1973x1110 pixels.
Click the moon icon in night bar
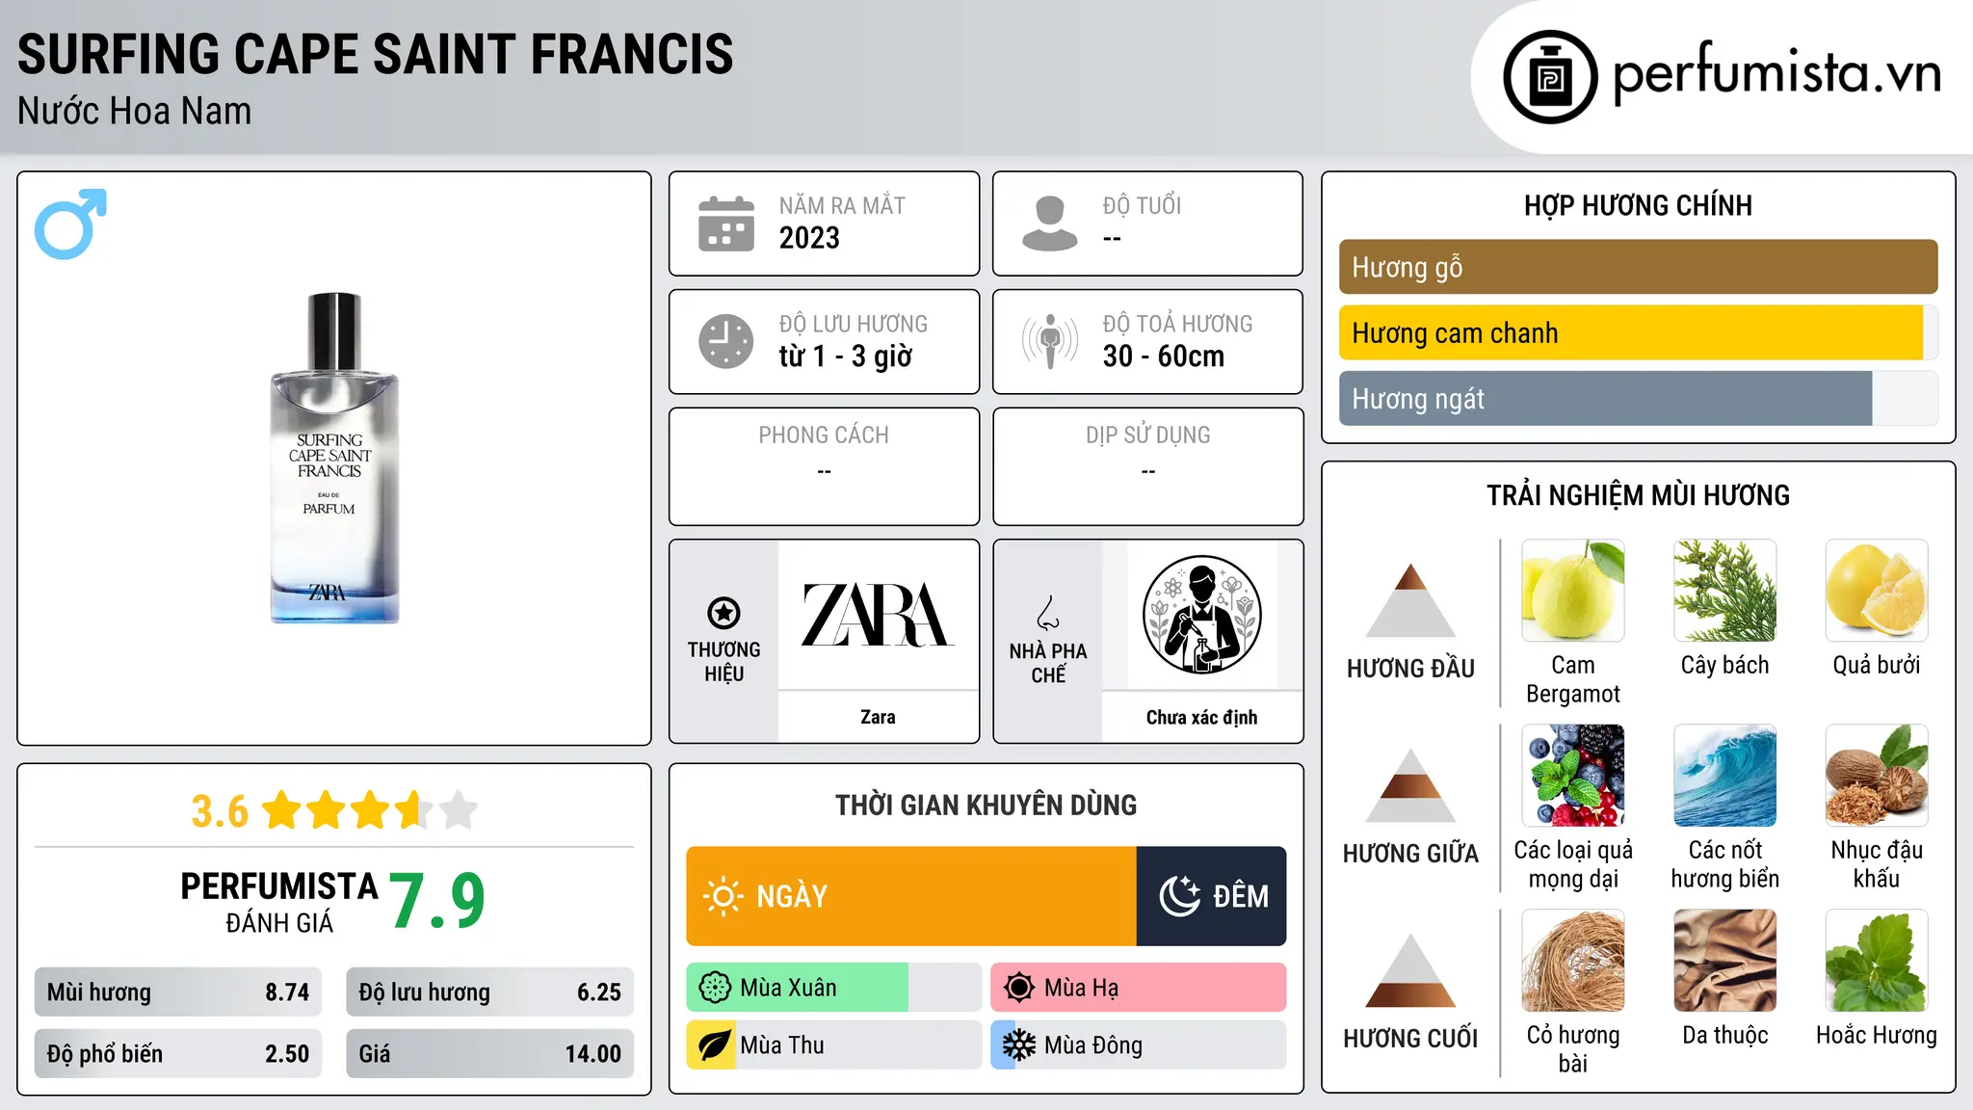tap(1179, 896)
